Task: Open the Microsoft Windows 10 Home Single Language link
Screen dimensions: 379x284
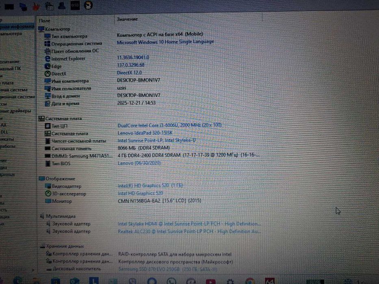Action: pos(165,42)
